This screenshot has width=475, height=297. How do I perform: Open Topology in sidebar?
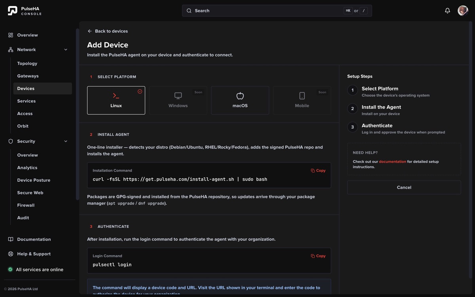(x=42, y=63)
